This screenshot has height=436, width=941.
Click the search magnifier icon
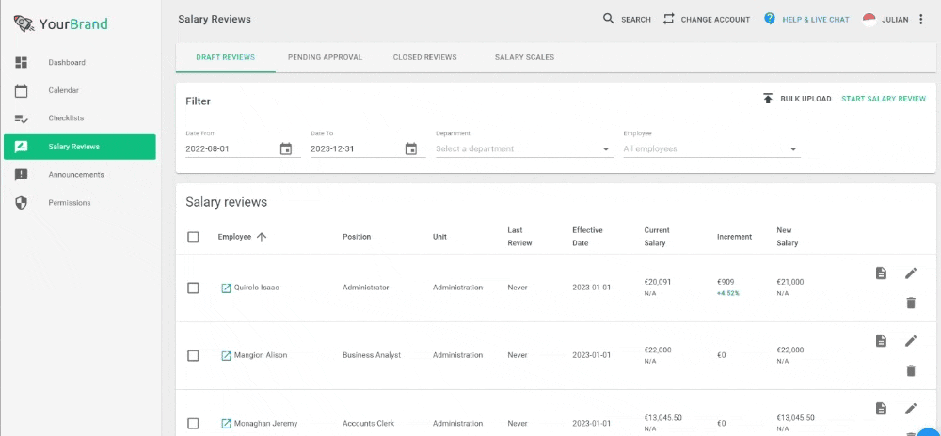pos(609,19)
